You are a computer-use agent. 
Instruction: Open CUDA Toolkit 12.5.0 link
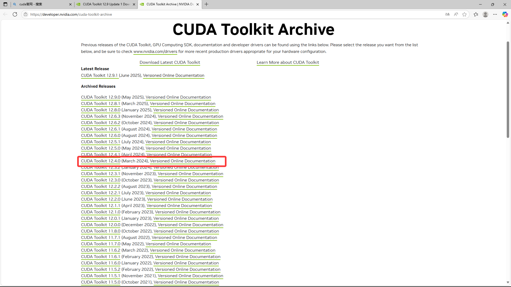(x=101, y=148)
